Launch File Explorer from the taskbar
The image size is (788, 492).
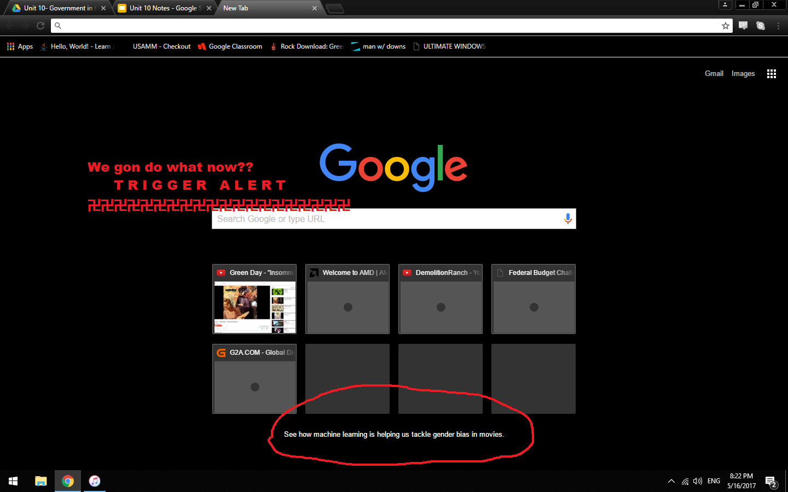41,481
